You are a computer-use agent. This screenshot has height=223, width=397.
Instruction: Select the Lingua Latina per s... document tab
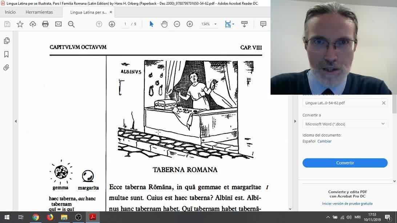coord(88,12)
